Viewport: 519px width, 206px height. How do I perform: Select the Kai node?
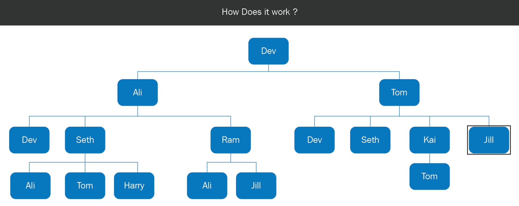[429, 140]
